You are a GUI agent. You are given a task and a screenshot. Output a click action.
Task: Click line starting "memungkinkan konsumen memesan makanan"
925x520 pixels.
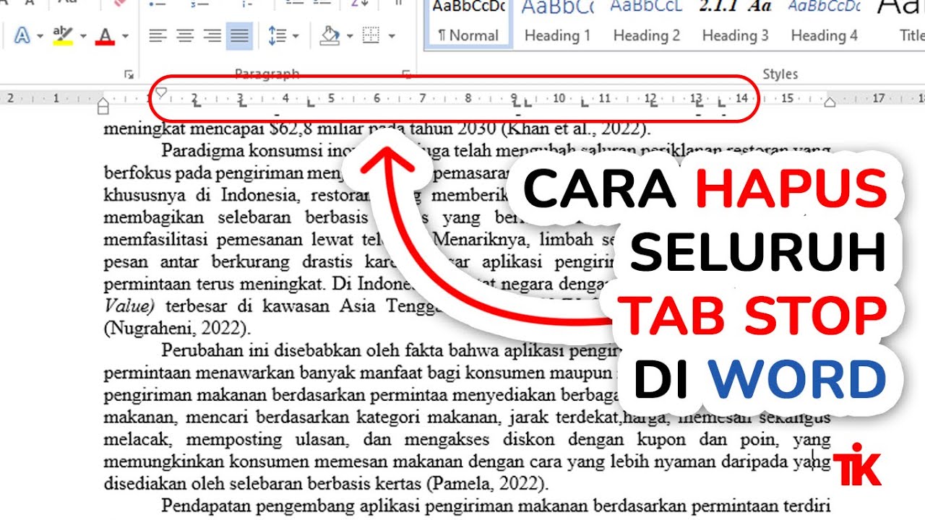pyautogui.click(x=467, y=461)
